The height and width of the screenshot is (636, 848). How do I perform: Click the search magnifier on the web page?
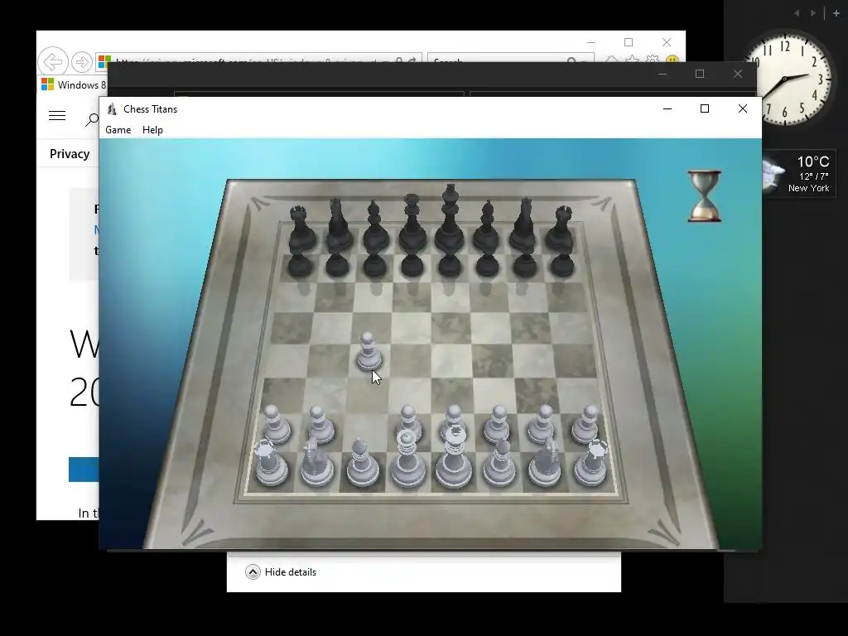coord(93,119)
